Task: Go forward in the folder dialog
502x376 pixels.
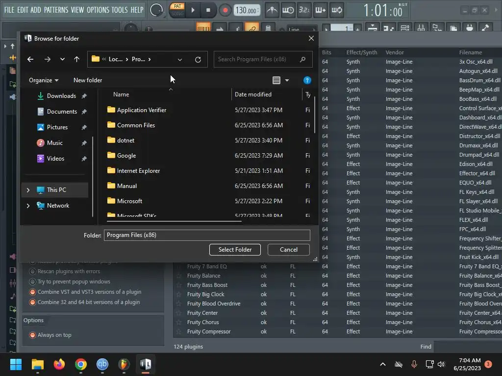Action: point(48,59)
